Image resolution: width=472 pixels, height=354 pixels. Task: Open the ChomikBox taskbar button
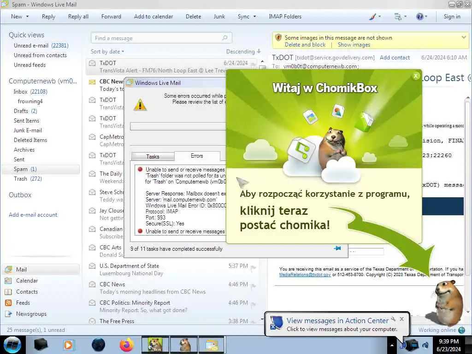(155, 345)
